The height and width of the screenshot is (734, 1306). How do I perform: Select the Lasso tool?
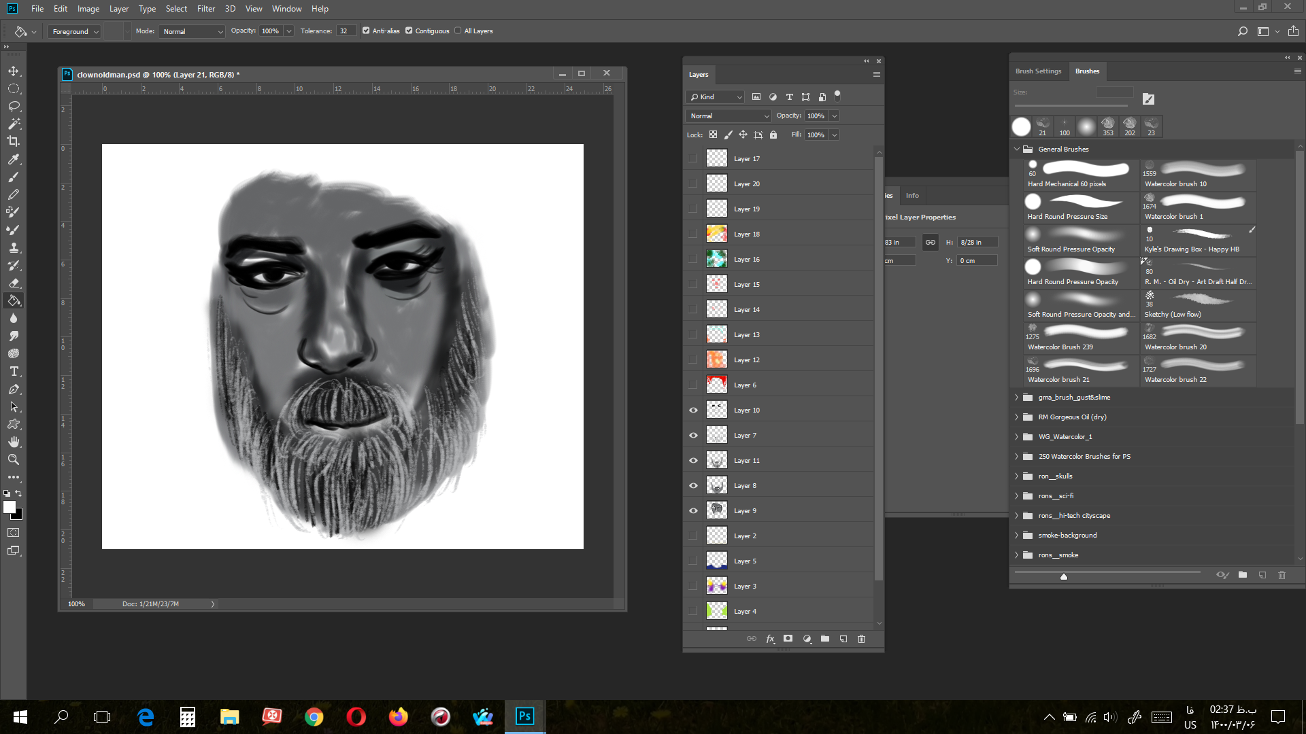coord(14,107)
